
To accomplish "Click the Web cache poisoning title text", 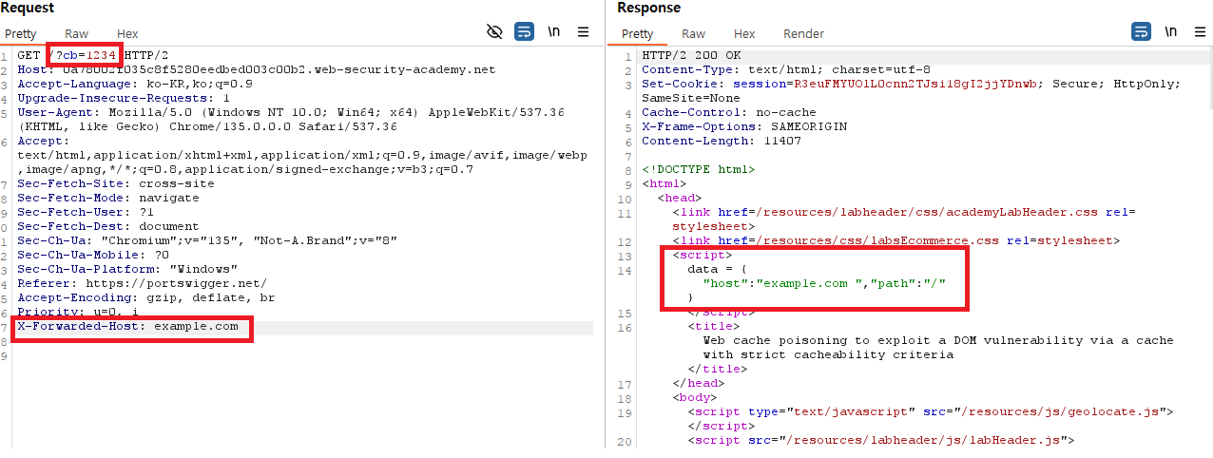I will [x=938, y=347].
